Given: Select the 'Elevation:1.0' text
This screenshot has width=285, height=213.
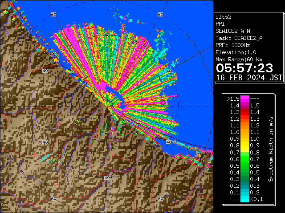Looking at the screenshot, I should tap(236, 52).
